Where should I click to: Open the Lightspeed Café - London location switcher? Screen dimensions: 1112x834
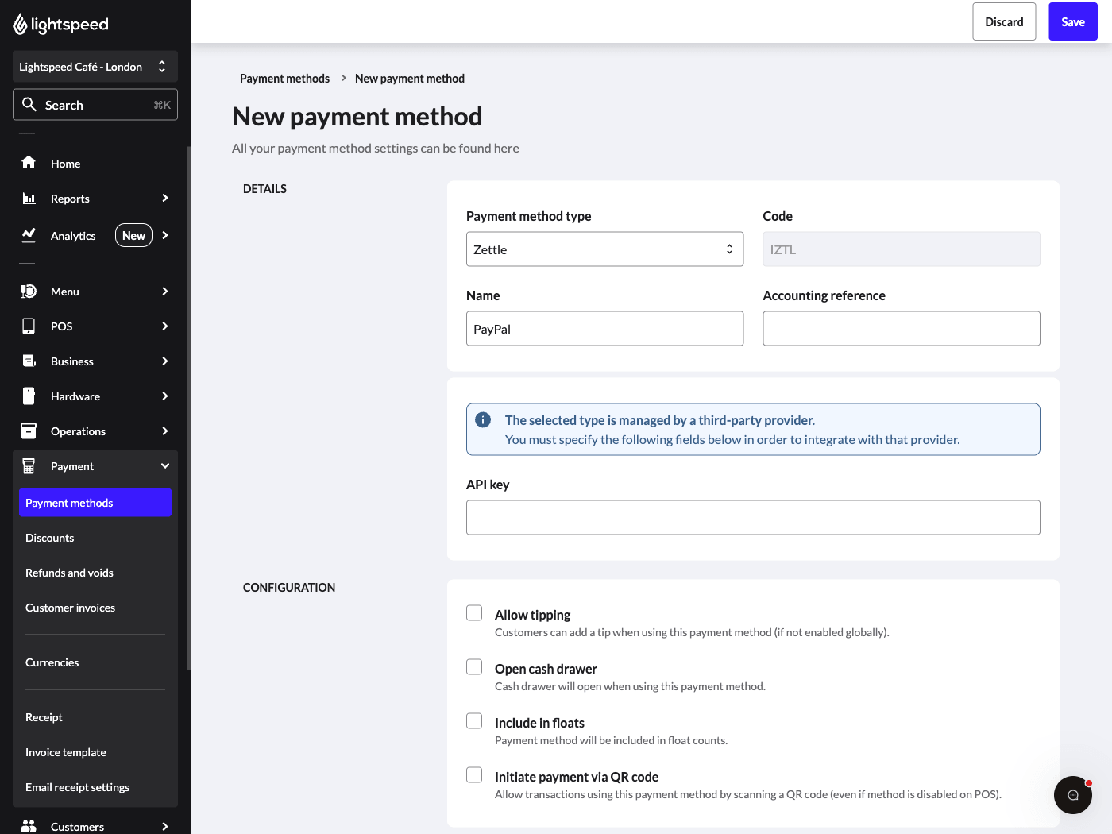coord(95,67)
